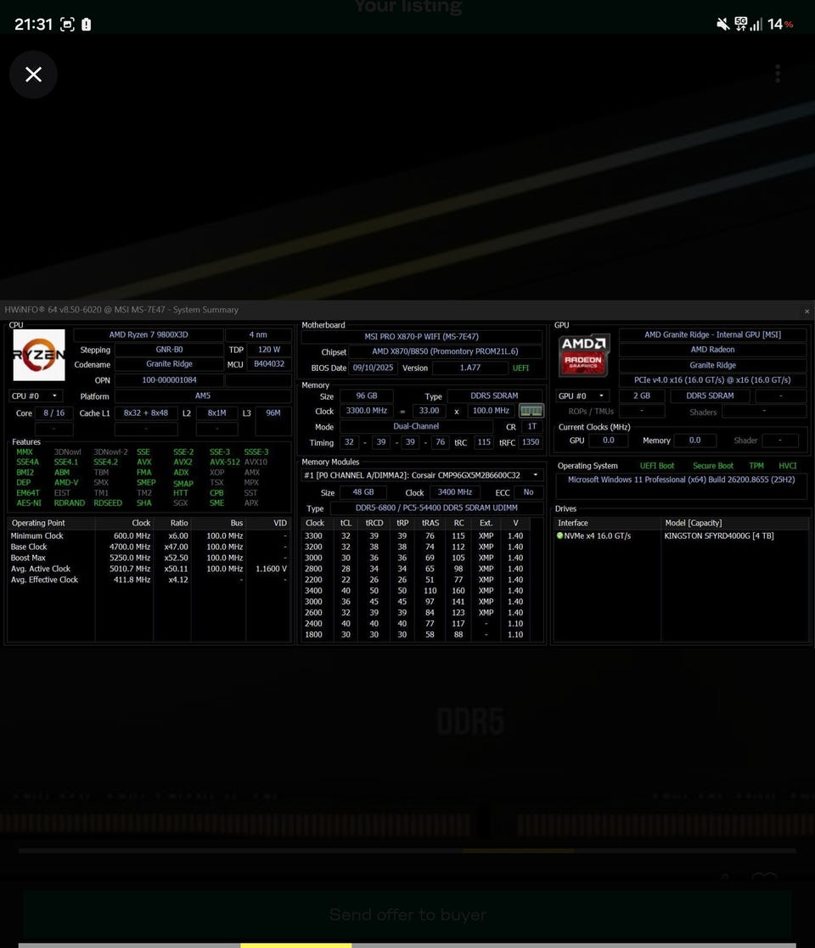Select the Microsoft Windows 11 Professional build text
The width and height of the screenshot is (815, 948).
[x=682, y=480]
